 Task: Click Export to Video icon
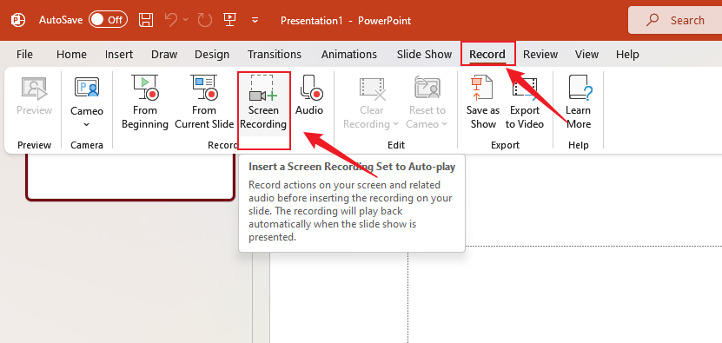pos(525,89)
